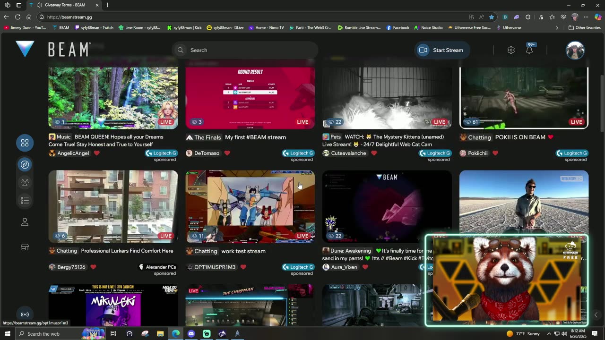
Task: Open the list icon in sidebar
Action: click(25, 201)
